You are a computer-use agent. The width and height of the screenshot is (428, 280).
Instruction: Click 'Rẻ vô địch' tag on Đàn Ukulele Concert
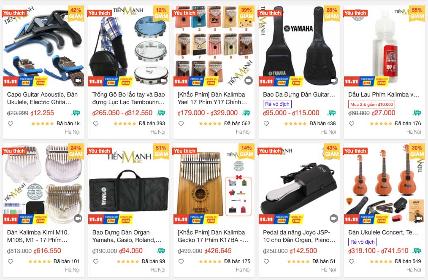point(363,242)
